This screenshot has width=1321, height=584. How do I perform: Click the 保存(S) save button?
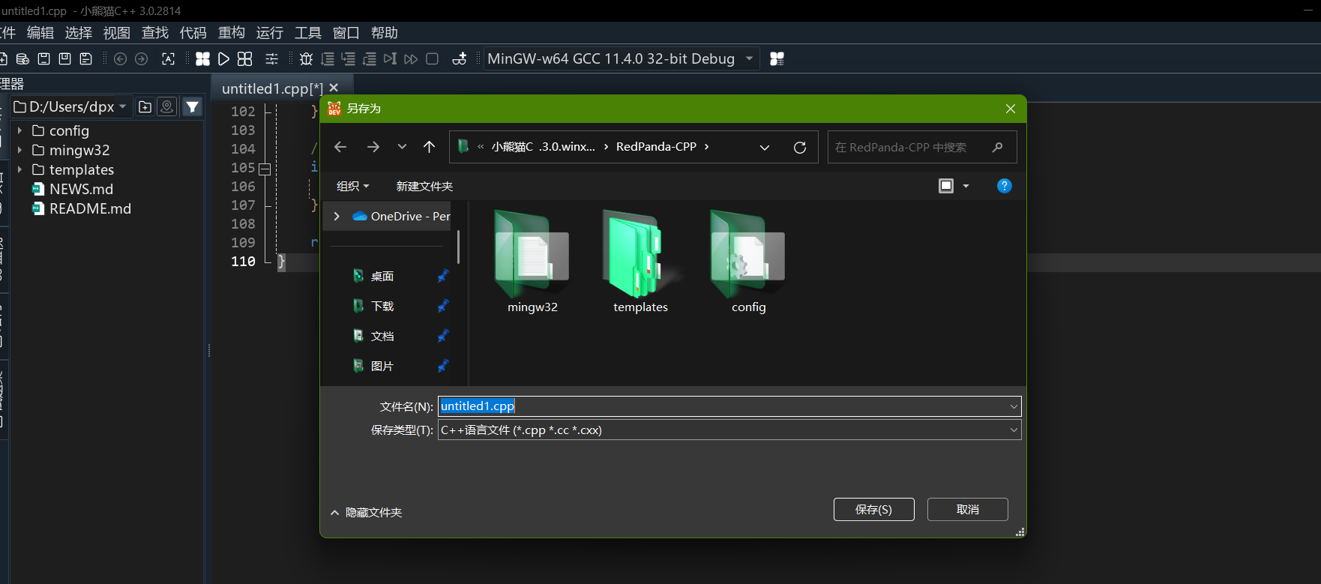[874, 509]
